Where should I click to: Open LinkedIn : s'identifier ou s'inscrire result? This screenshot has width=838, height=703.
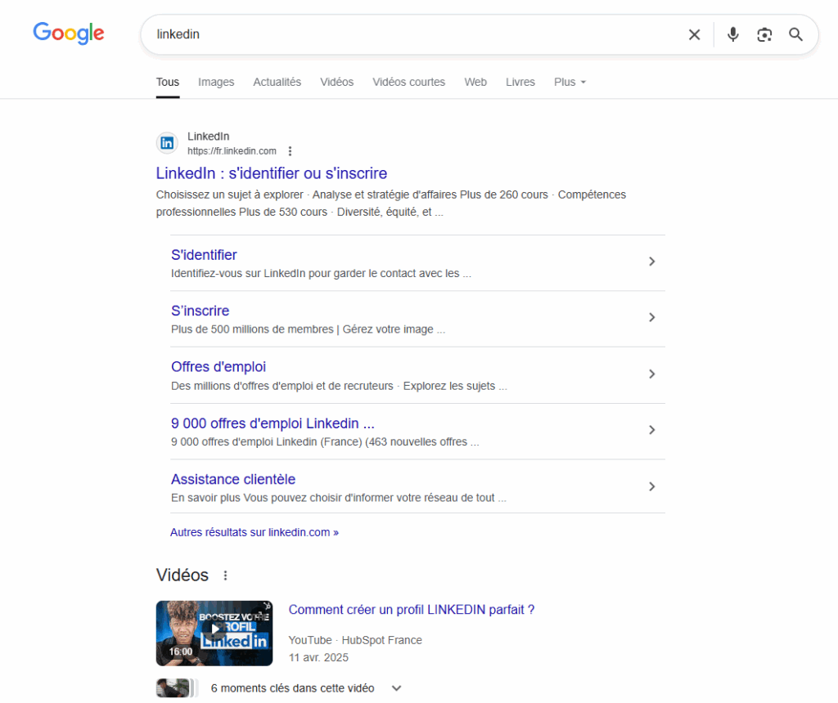tap(272, 173)
